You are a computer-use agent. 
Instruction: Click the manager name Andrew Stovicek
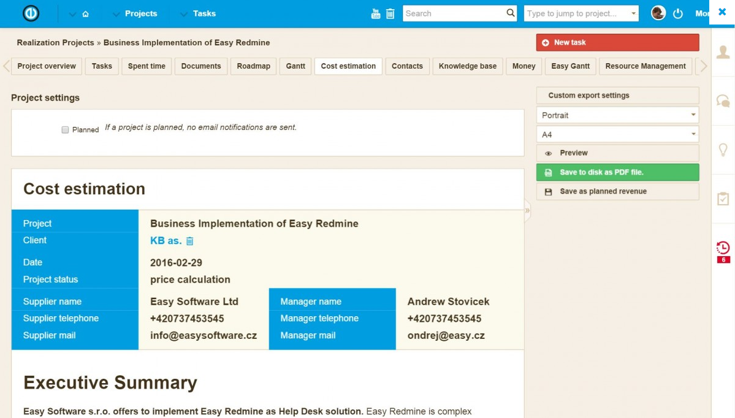tap(448, 302)
